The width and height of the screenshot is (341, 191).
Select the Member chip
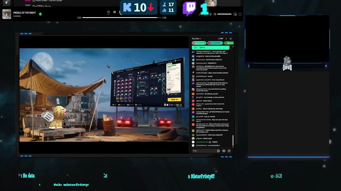pos(229,43)
